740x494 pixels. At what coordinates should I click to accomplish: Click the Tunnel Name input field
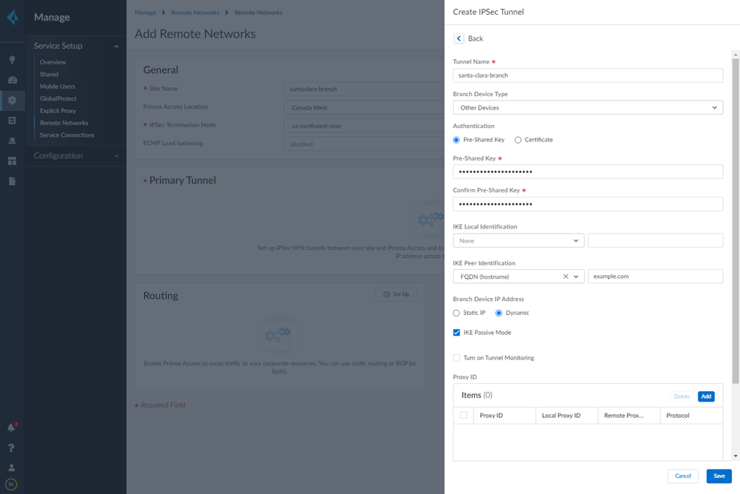(x=588, y=75)
